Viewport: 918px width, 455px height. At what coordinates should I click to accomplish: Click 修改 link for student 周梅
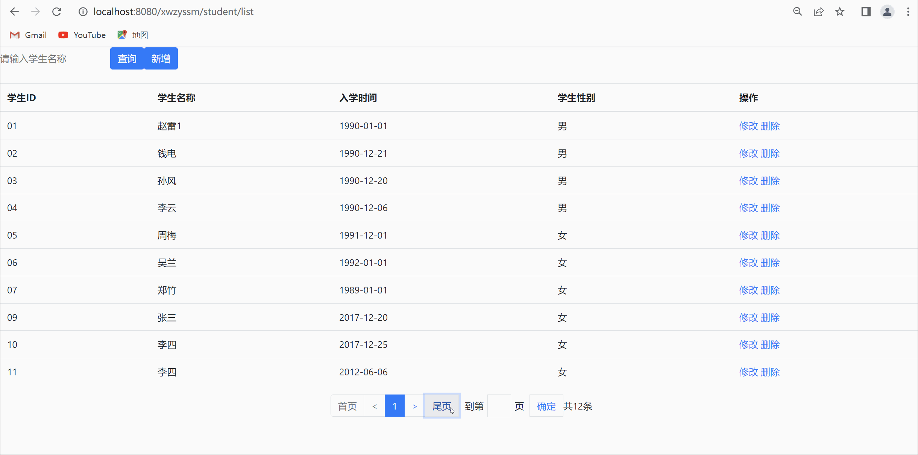[x=748, y=235]
